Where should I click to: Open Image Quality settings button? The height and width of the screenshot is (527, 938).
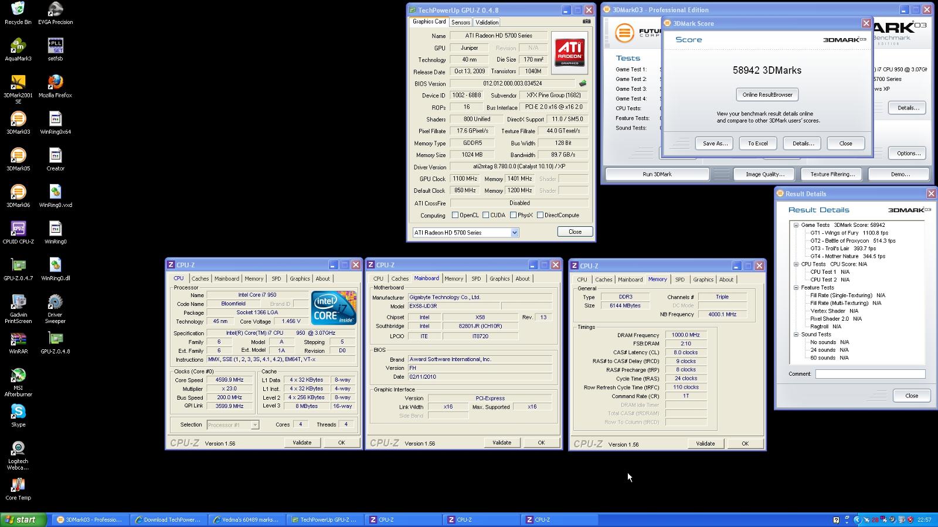click(765, 174)
